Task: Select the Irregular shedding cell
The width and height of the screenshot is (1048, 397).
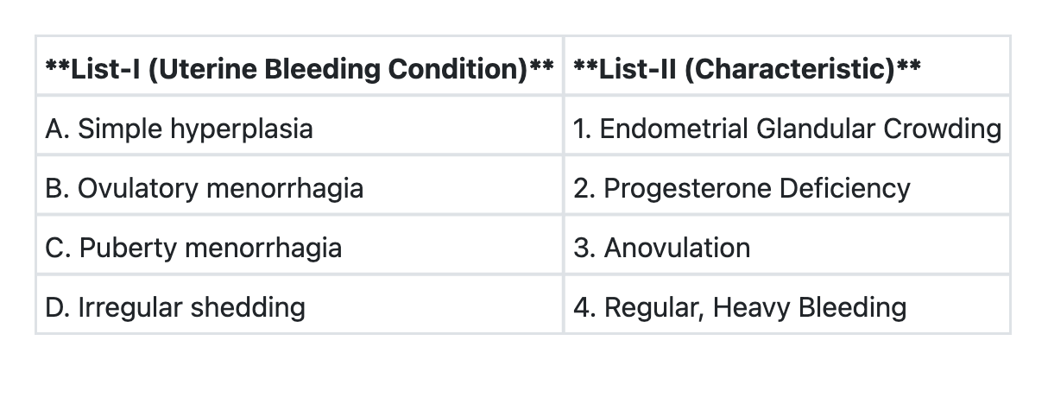Action: pyautogui.click(x=174, y=307)
